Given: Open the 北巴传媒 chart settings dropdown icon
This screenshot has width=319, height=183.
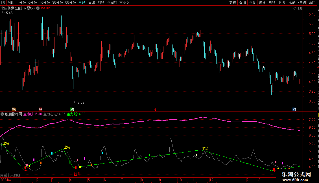Looking at the screenshot, I should (x=38, y=8).
